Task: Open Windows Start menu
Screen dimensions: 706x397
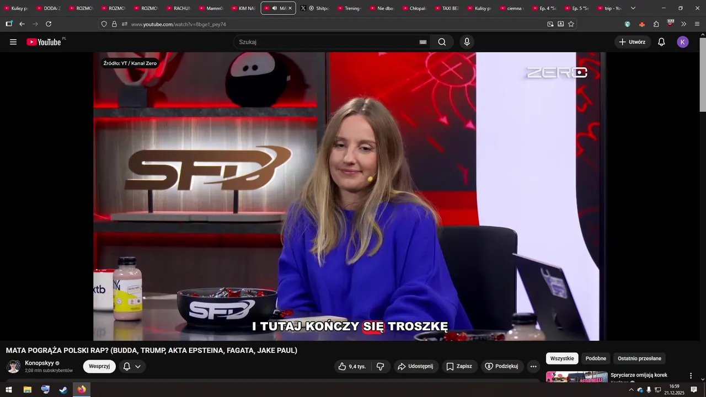Action: 9,390
